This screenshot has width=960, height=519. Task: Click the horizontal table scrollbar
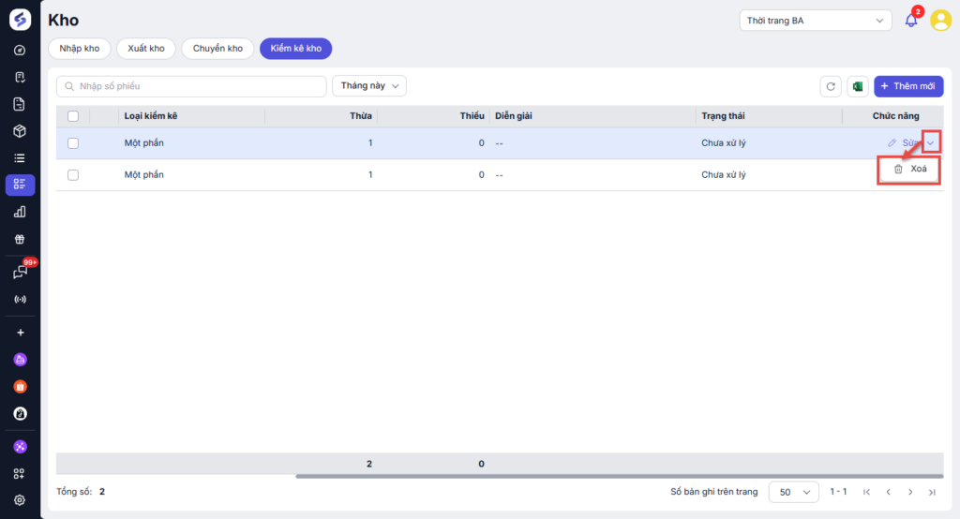point(619,476)
